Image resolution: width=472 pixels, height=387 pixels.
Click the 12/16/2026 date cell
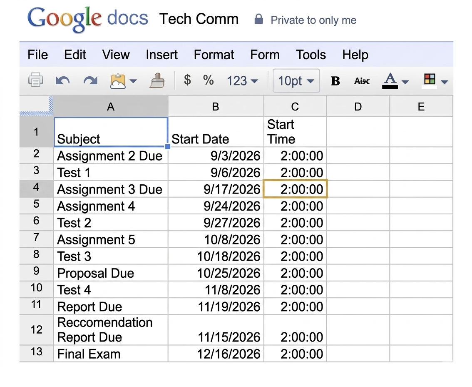click(216, 354)
